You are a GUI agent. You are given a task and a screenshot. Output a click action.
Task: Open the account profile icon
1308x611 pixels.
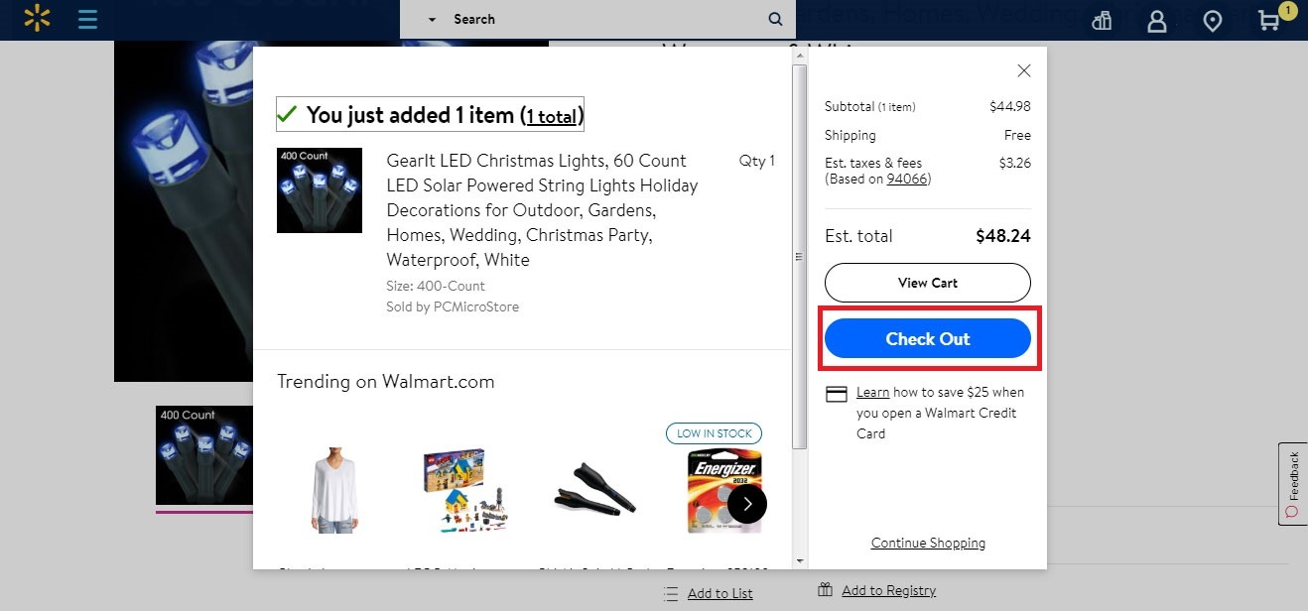coord(1156,19)
